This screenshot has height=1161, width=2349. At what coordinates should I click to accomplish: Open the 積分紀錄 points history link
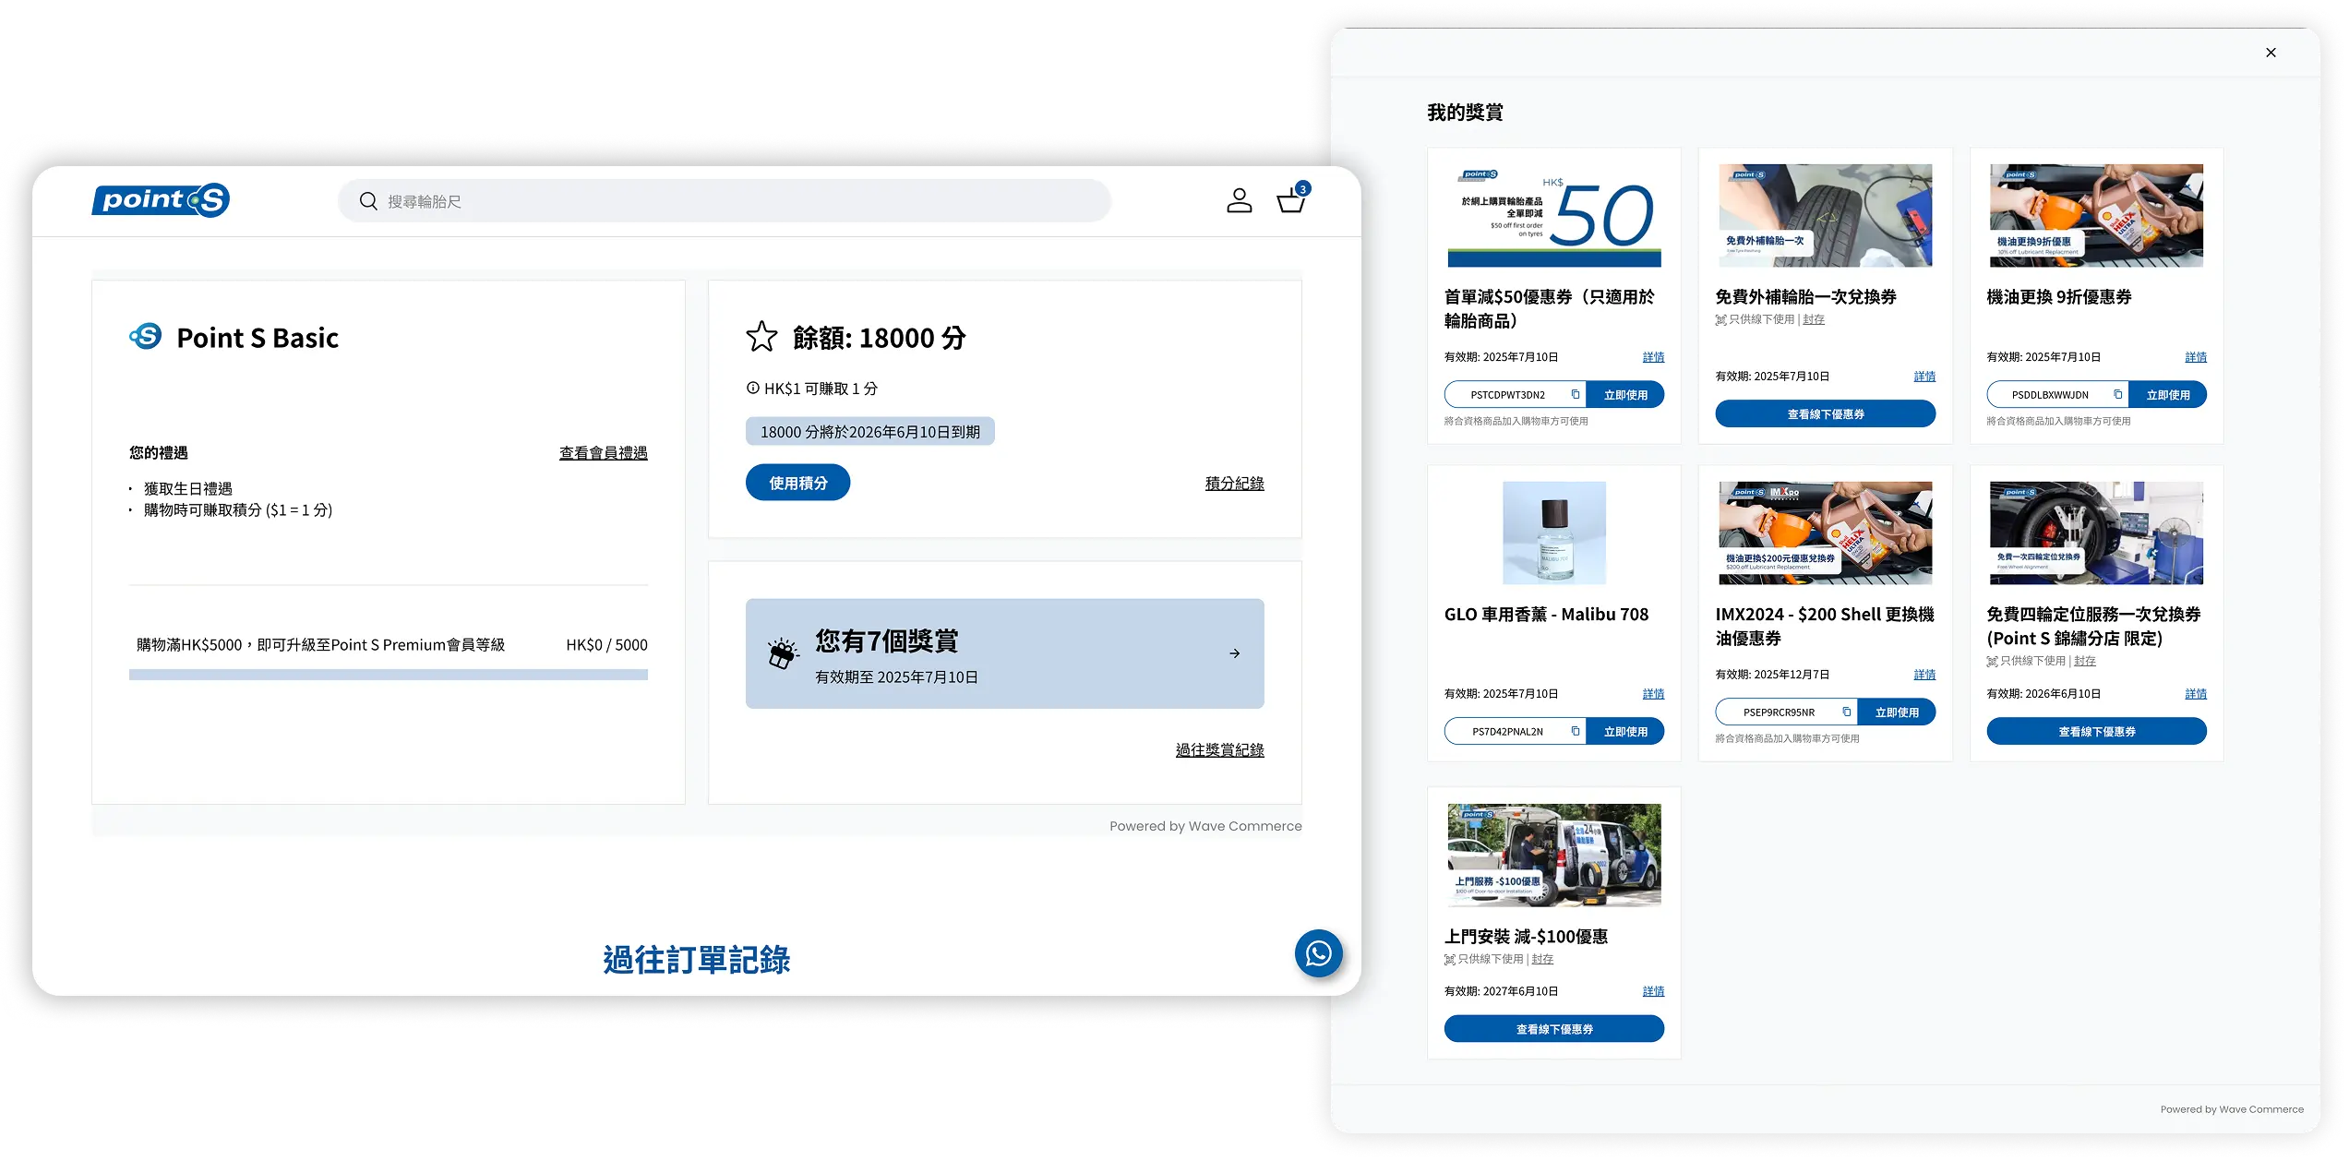click(x=1234, y=484)
